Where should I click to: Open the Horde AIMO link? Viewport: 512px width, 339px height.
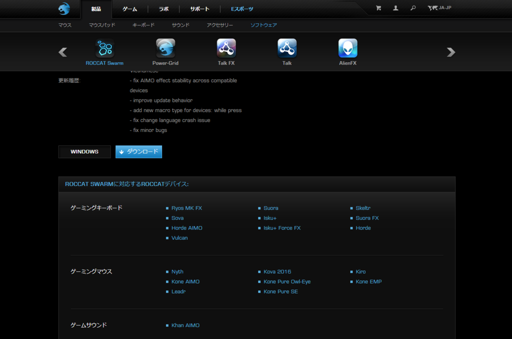coord(187,228)
